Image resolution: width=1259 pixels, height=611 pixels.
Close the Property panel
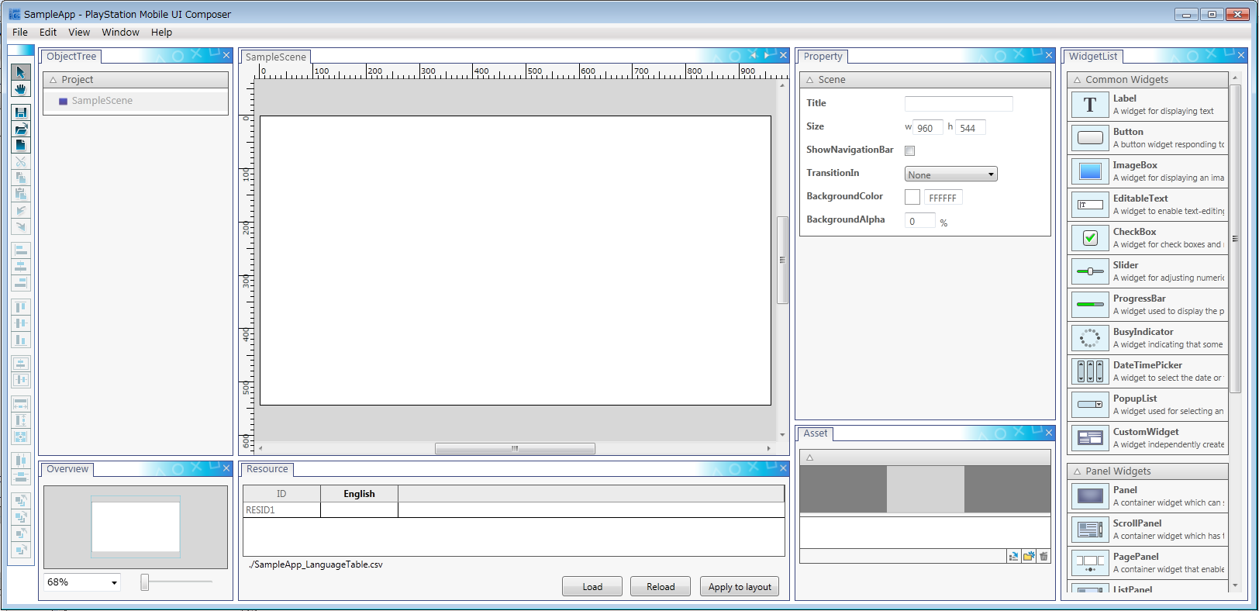[x=1049, y=55]
